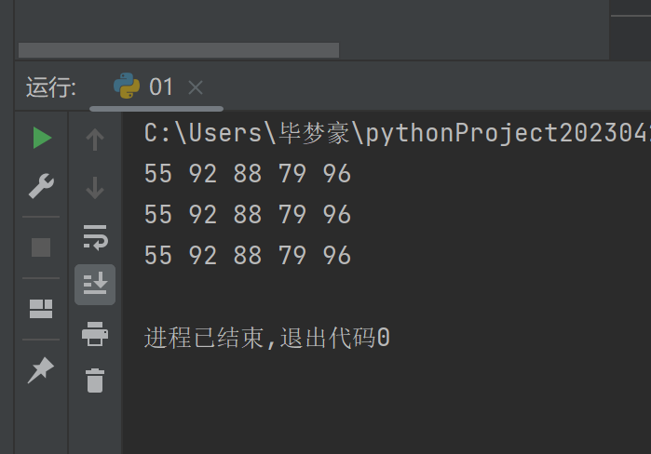Toggle soft-wrap in the console

[x=95, y=236]
